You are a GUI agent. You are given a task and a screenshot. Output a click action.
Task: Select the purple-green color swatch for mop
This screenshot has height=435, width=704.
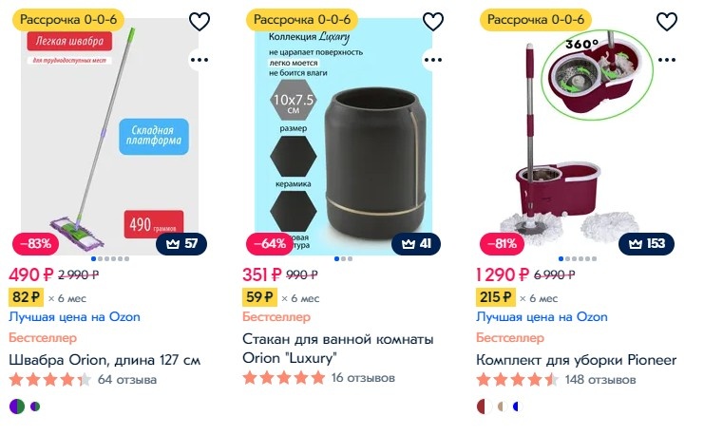click(x=17, y=407)
